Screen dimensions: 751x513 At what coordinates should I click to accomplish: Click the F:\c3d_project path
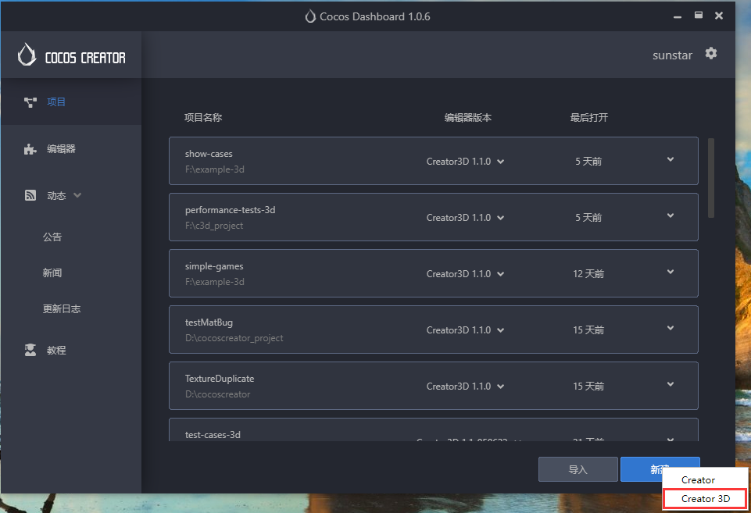tap(214, 226)
